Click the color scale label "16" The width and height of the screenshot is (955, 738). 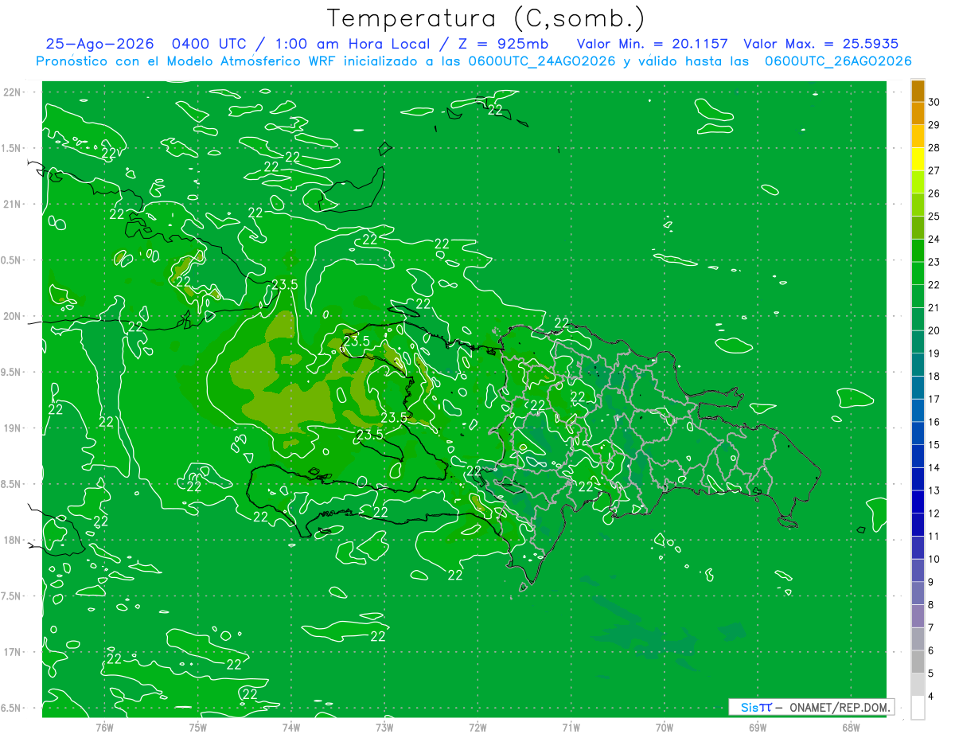[934, 422]
